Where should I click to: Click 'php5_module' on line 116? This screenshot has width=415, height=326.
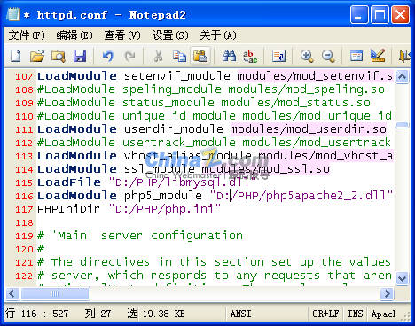(163, 196)
